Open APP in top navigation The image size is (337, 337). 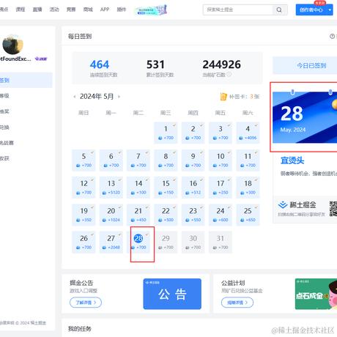click(105, 10)
